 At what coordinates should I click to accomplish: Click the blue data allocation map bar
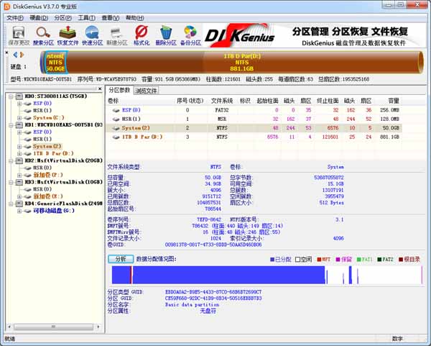[x=215, y=275]
